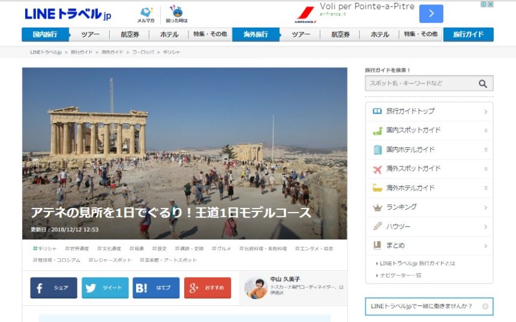The image size is (516, 322).
Task: Open the Air France ad arrow button
Action: (431, 14)
